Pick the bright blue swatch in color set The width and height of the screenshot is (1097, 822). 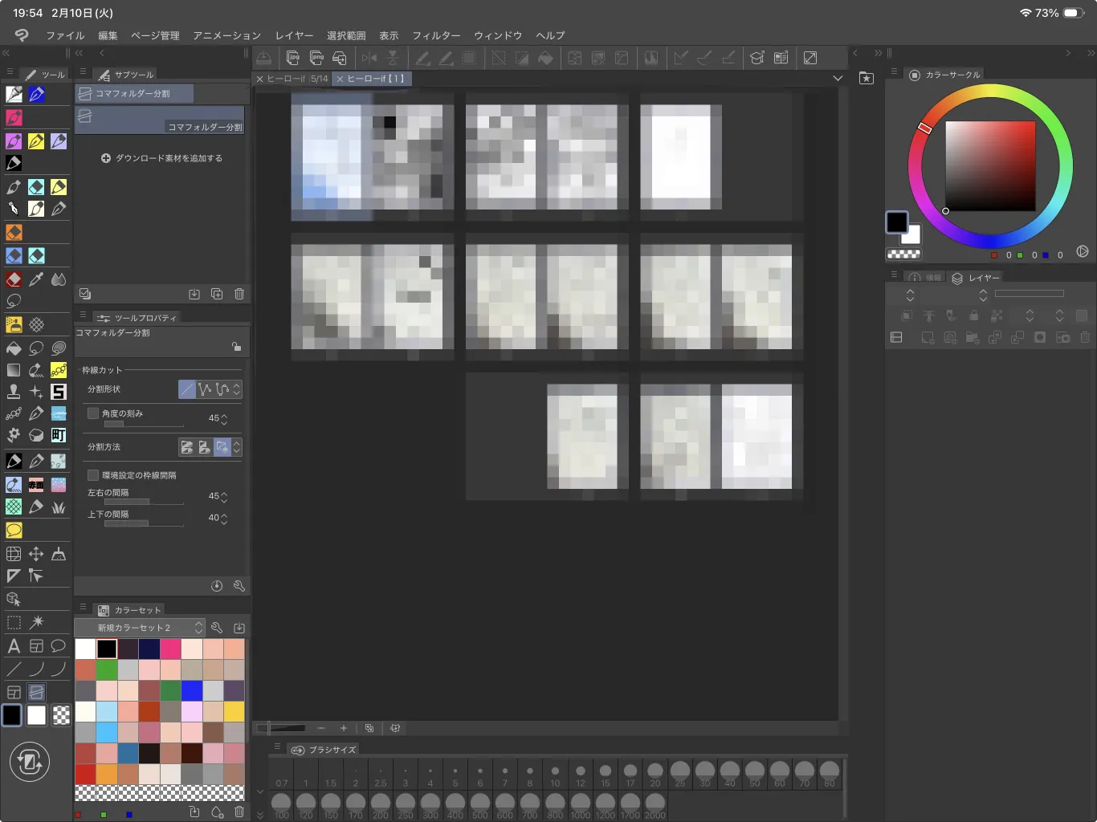191,690
